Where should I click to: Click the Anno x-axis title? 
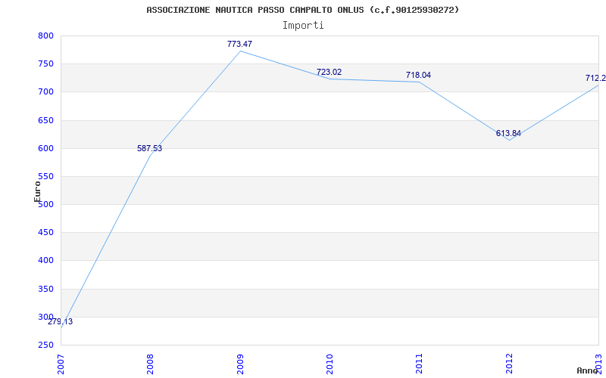(x=587, y=371)
